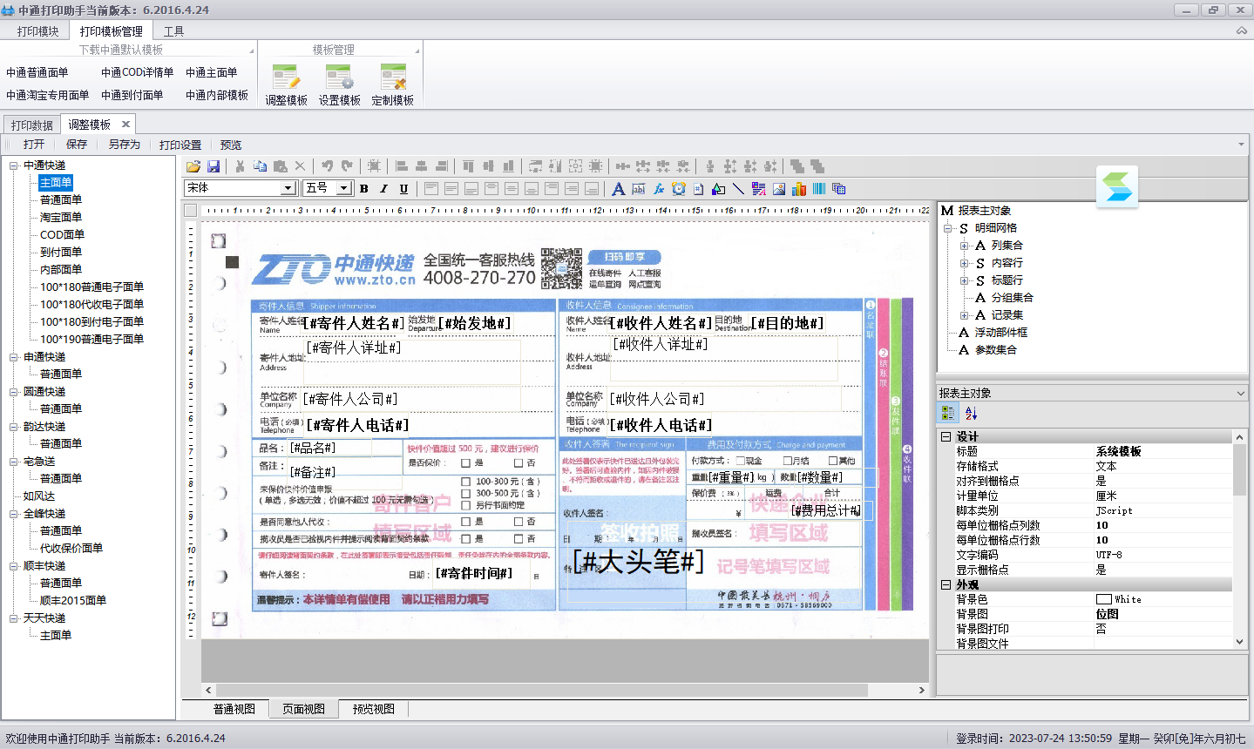
Task: Insert a sub-report element
Action: coord(838,188)
